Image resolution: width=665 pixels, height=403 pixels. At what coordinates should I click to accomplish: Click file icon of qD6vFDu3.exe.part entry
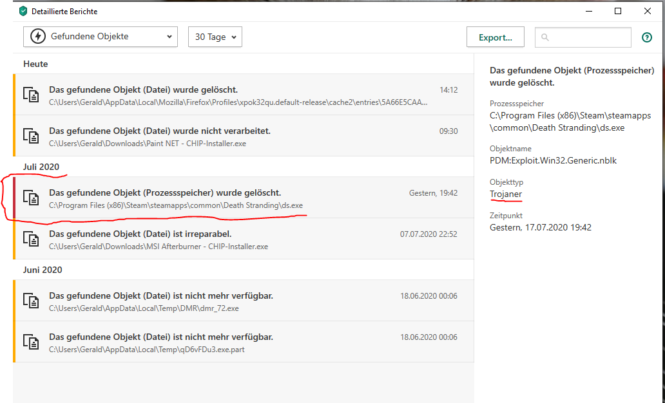[x=31, y=342]
